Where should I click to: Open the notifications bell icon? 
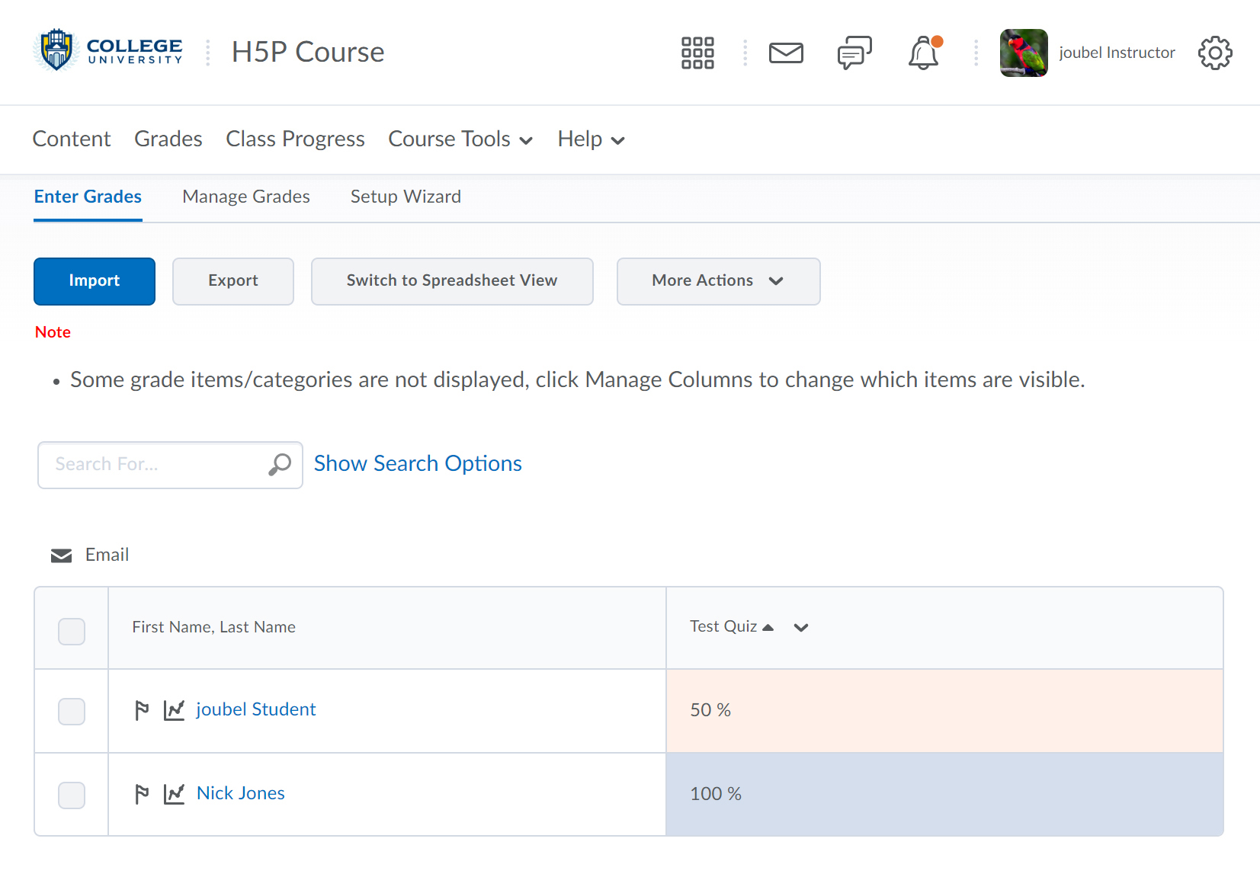[x=924, y=53]
